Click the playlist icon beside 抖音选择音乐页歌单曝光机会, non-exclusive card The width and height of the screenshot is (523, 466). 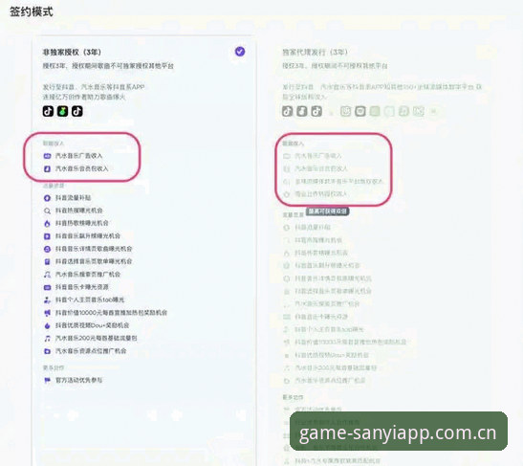pos(47,262)
